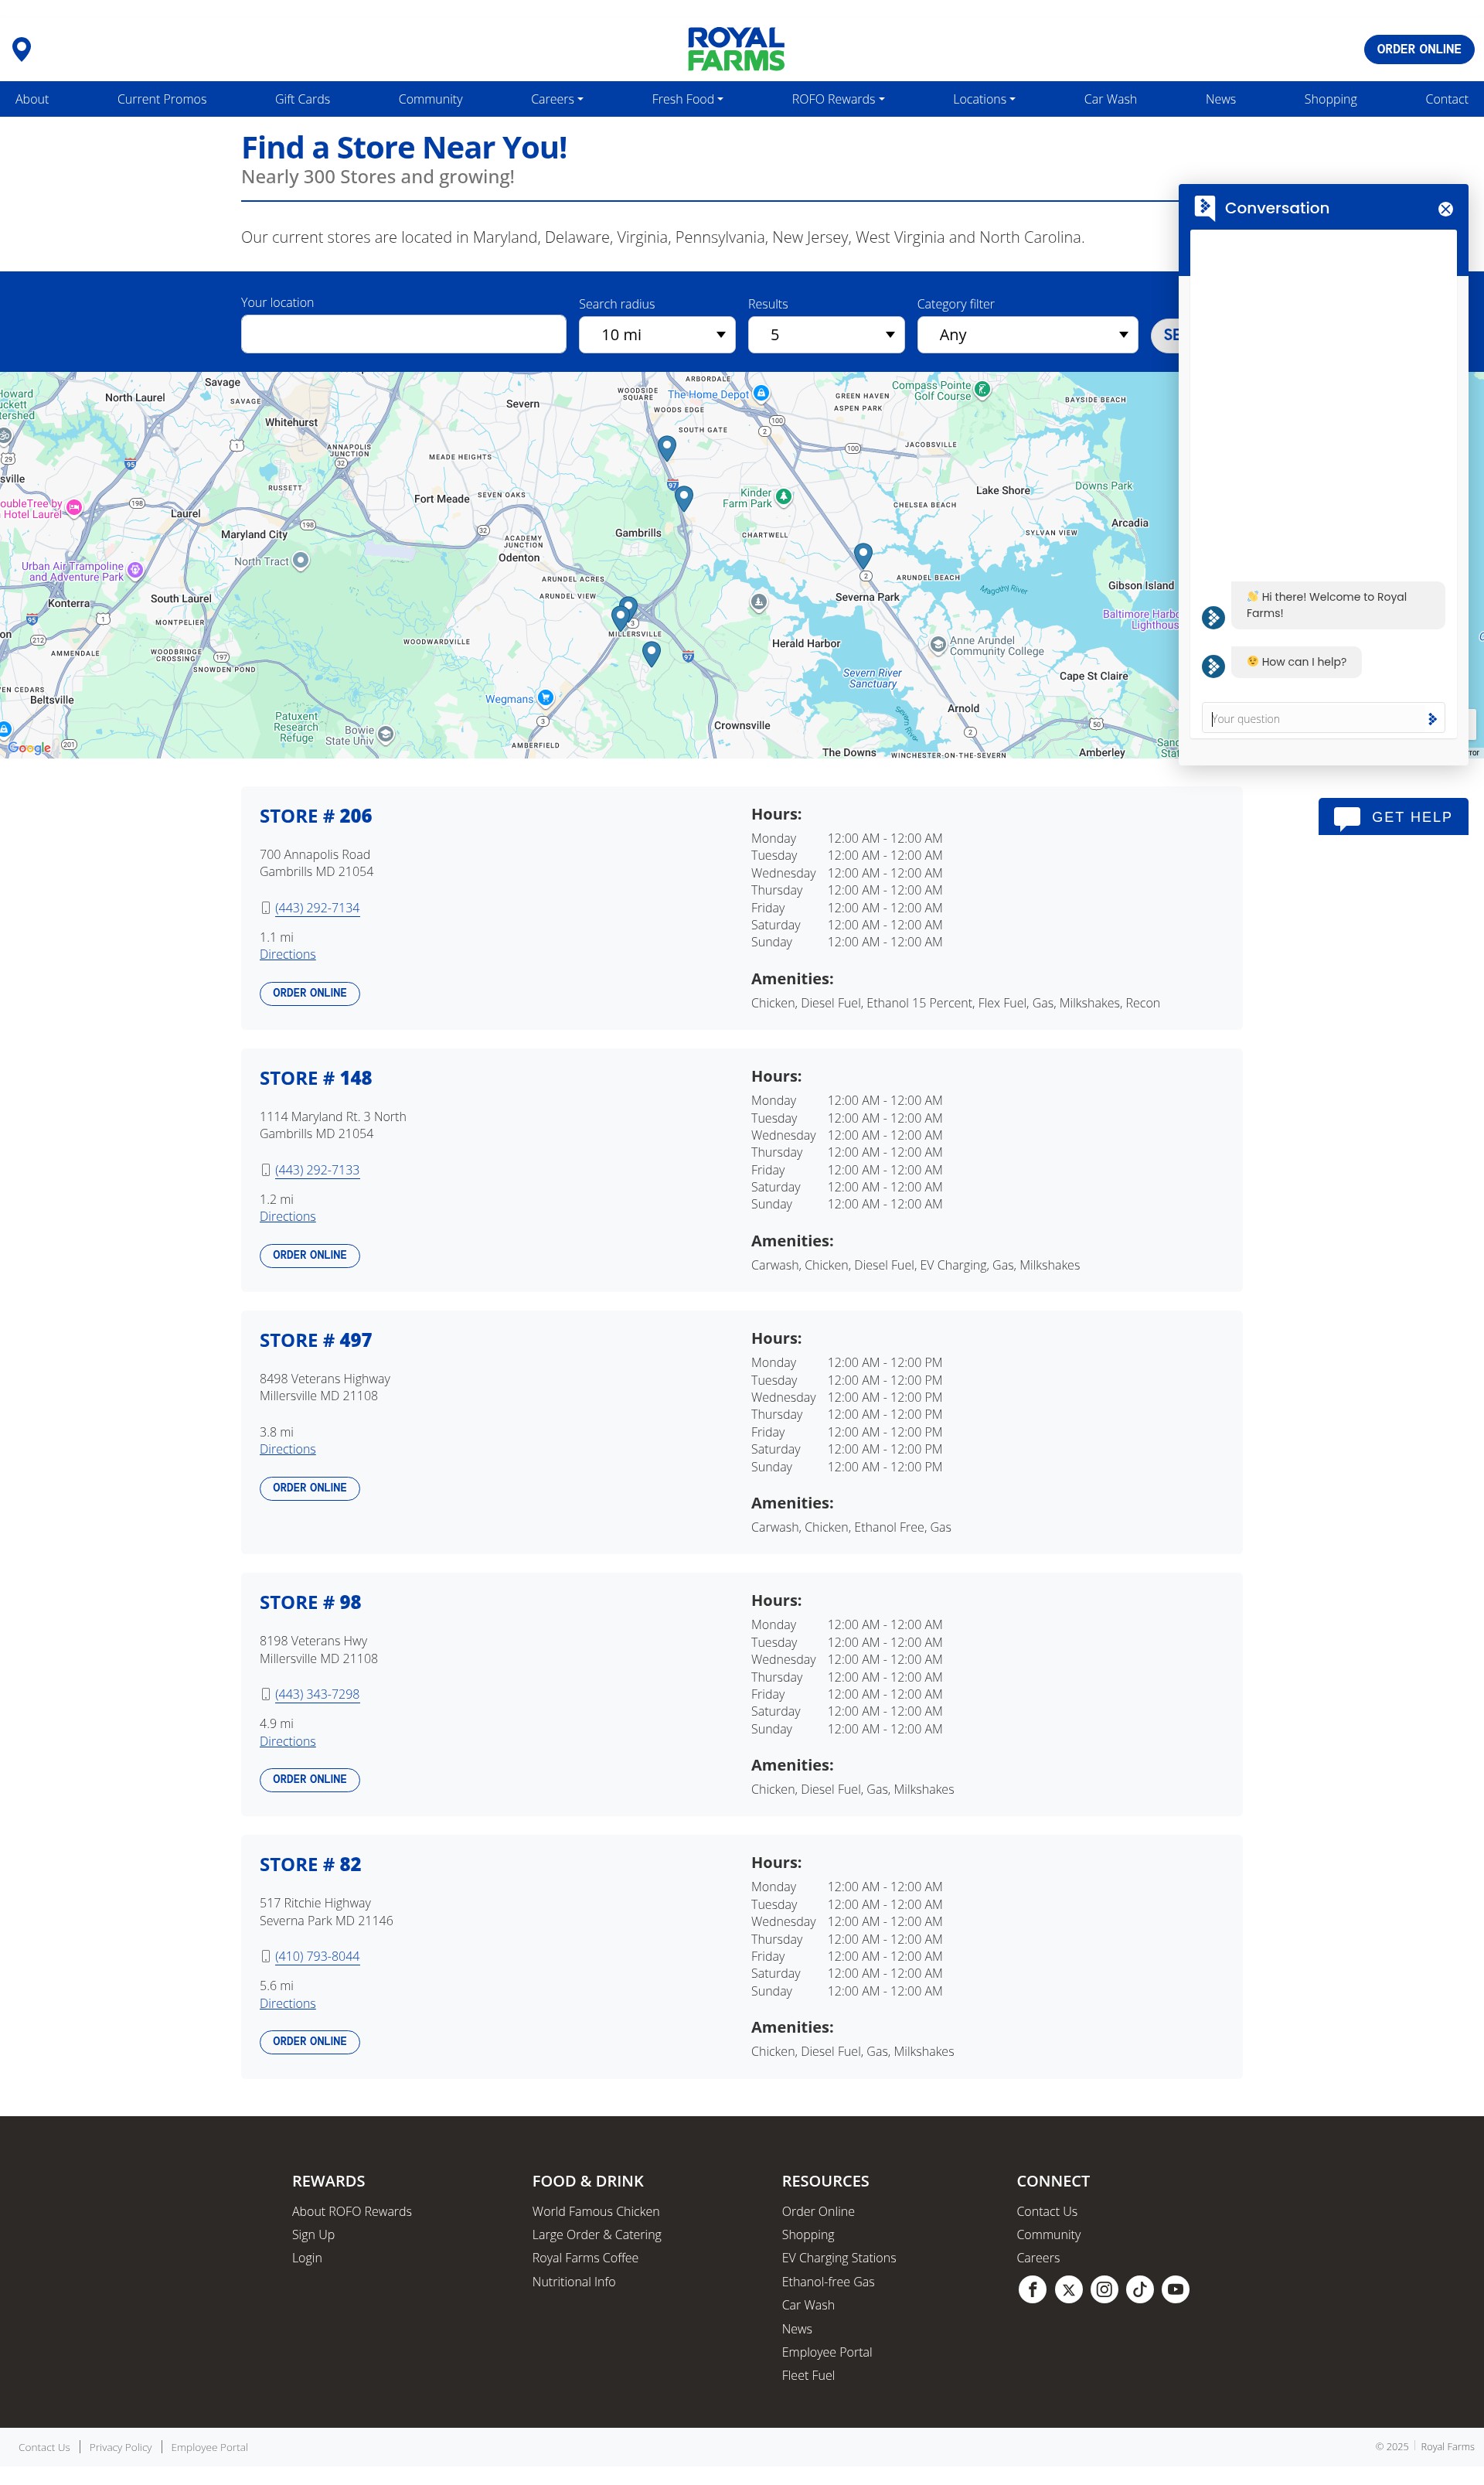Get directions to Store # 98

tap(287, 1740)
